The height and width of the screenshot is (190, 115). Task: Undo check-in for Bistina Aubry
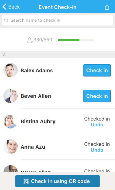coord(97,125)
